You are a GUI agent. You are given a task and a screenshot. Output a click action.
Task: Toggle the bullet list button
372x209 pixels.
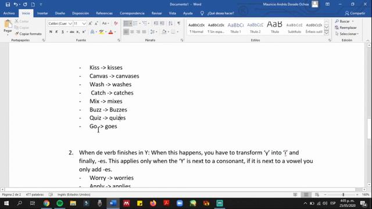pyautogui.click(x=126, y=23)
